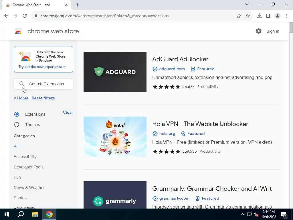
Task: Visit the hola.org publisher link
Action: [x=167, y=134]
